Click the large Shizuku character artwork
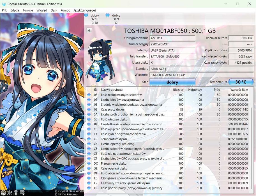The width and height of the screenshot is (256, 196). (x=42, y=101)
